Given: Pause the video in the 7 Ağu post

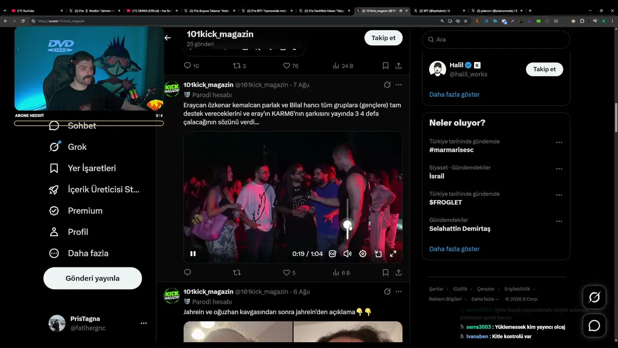Looking at the screenshot, I should click(193, 254).
